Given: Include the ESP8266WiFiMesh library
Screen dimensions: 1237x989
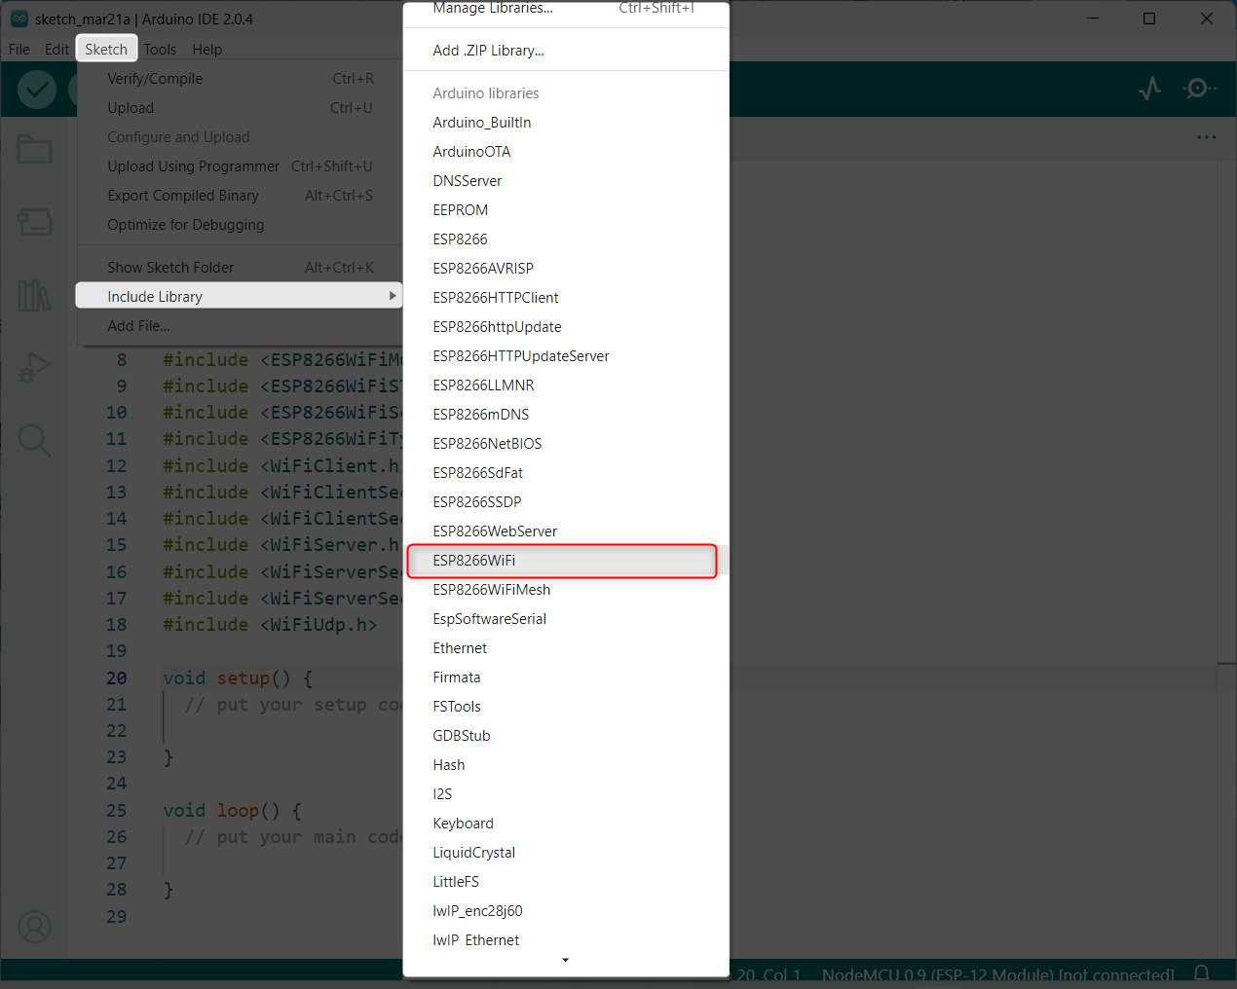Looking at the screenshot, I should coord(566,590).
